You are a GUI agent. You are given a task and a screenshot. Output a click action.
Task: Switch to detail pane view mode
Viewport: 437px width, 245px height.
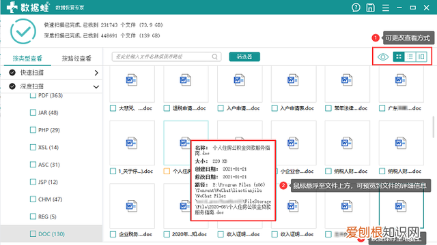[x=421, y=57]
